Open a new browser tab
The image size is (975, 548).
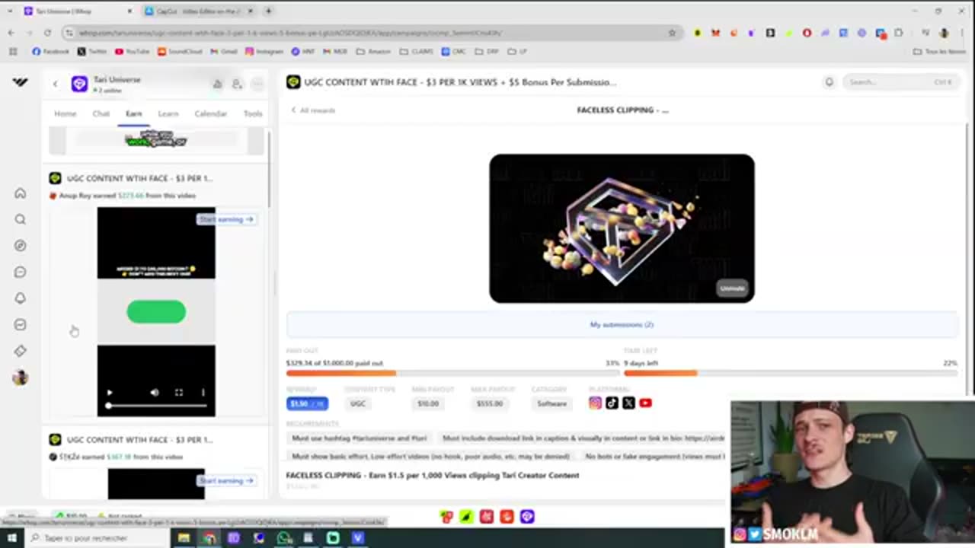click(x=269, y=11)
